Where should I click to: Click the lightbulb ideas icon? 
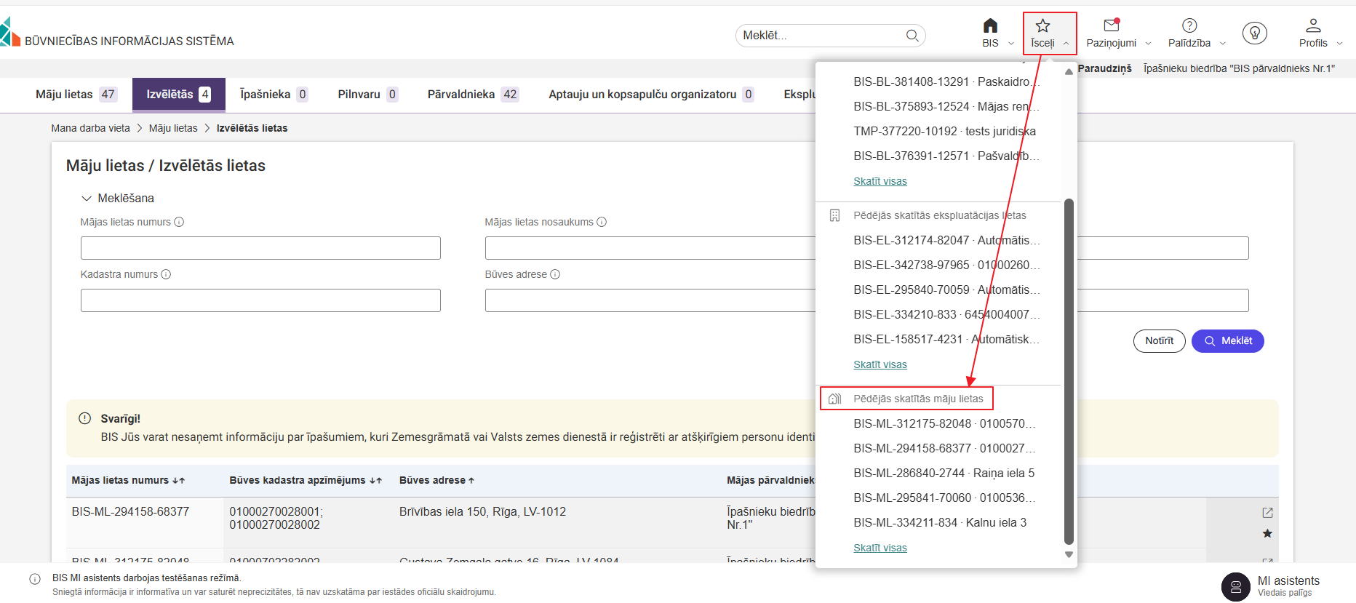coord(1254,33)
